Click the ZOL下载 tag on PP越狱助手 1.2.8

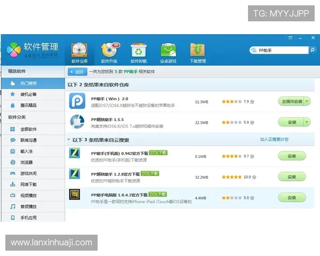150,173
